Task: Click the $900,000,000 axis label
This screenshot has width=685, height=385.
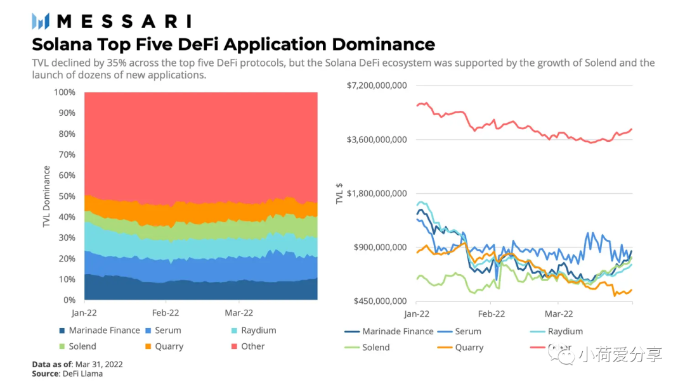Action: pyautogui.click(x=380, y=247)
